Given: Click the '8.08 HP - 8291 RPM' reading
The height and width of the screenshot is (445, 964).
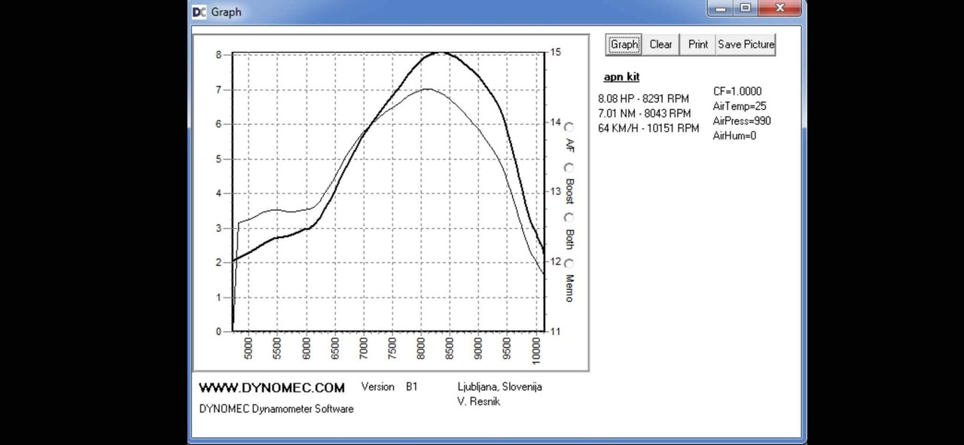Looking at the screenshot, I should 643,99.
